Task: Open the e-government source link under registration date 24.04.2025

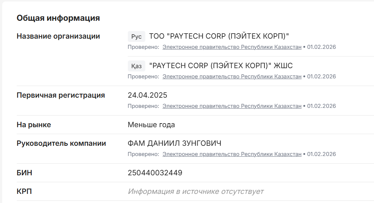Action: coord(232,106)
